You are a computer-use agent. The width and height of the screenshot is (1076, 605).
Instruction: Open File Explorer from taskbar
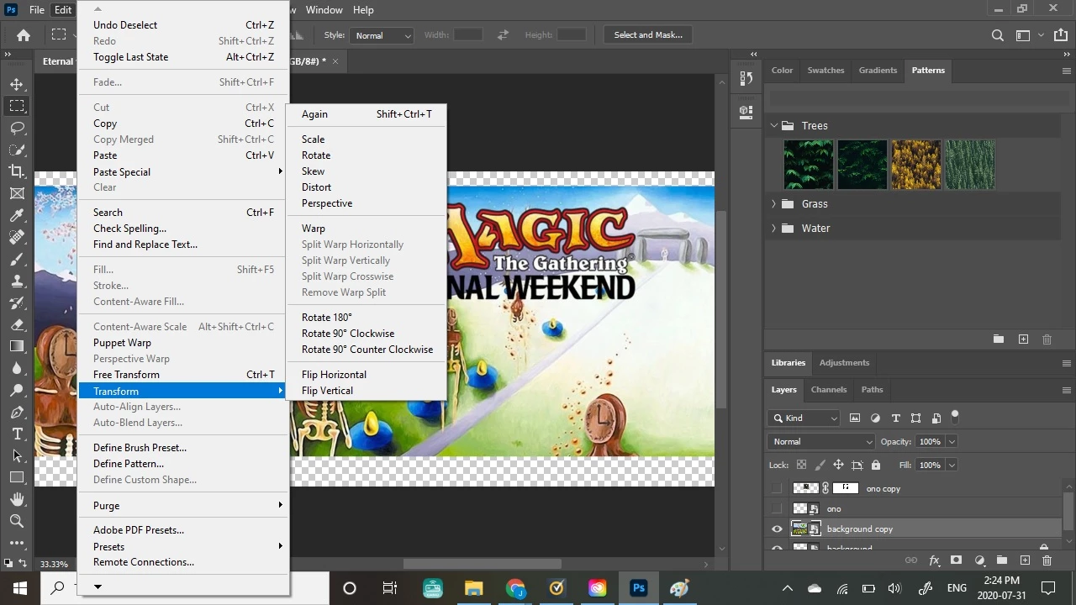473,588
